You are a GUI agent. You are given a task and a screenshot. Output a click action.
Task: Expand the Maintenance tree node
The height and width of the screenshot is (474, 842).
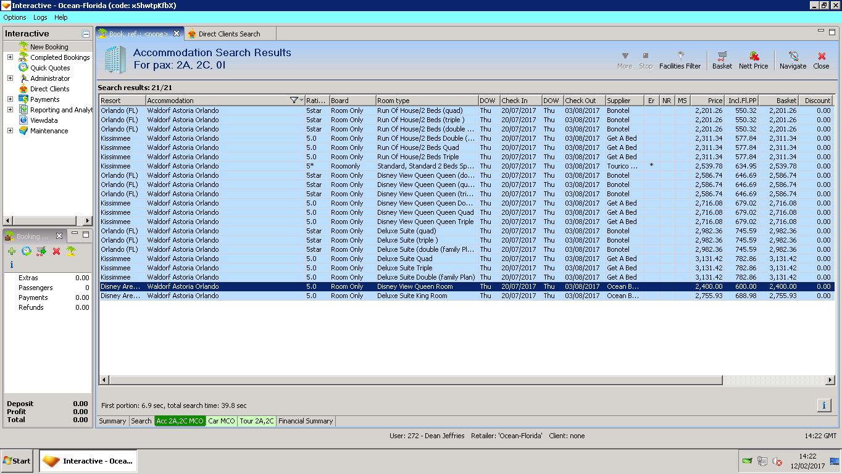tap(10, 131)
